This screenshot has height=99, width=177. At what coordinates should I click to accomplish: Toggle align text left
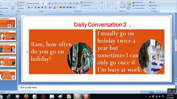point(61,7)
